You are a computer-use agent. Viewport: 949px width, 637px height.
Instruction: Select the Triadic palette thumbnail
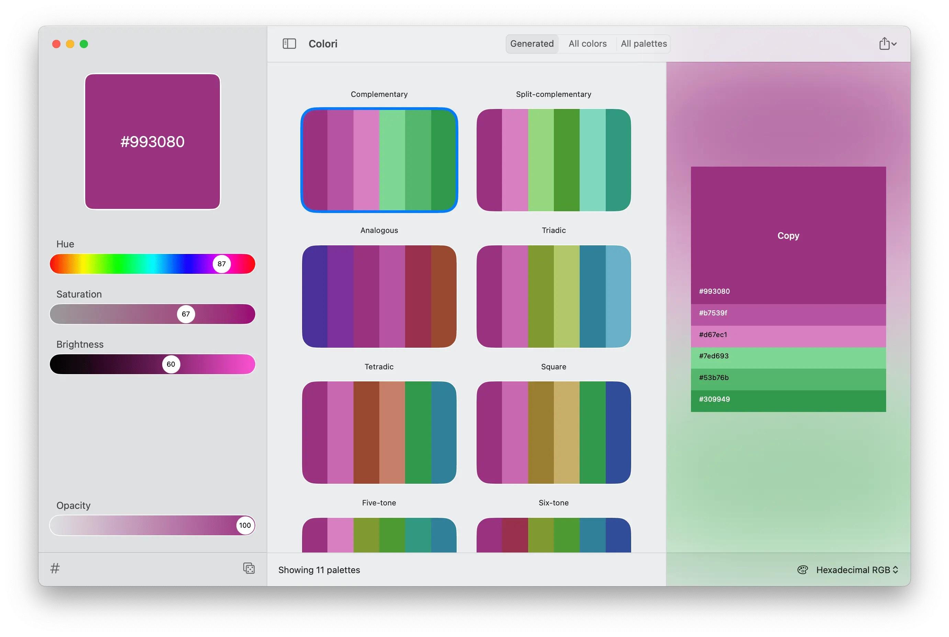pos(553,296)
